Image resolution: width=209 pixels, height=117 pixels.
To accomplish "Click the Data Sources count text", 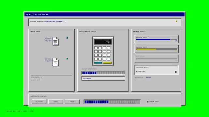I will coord(37,78).
